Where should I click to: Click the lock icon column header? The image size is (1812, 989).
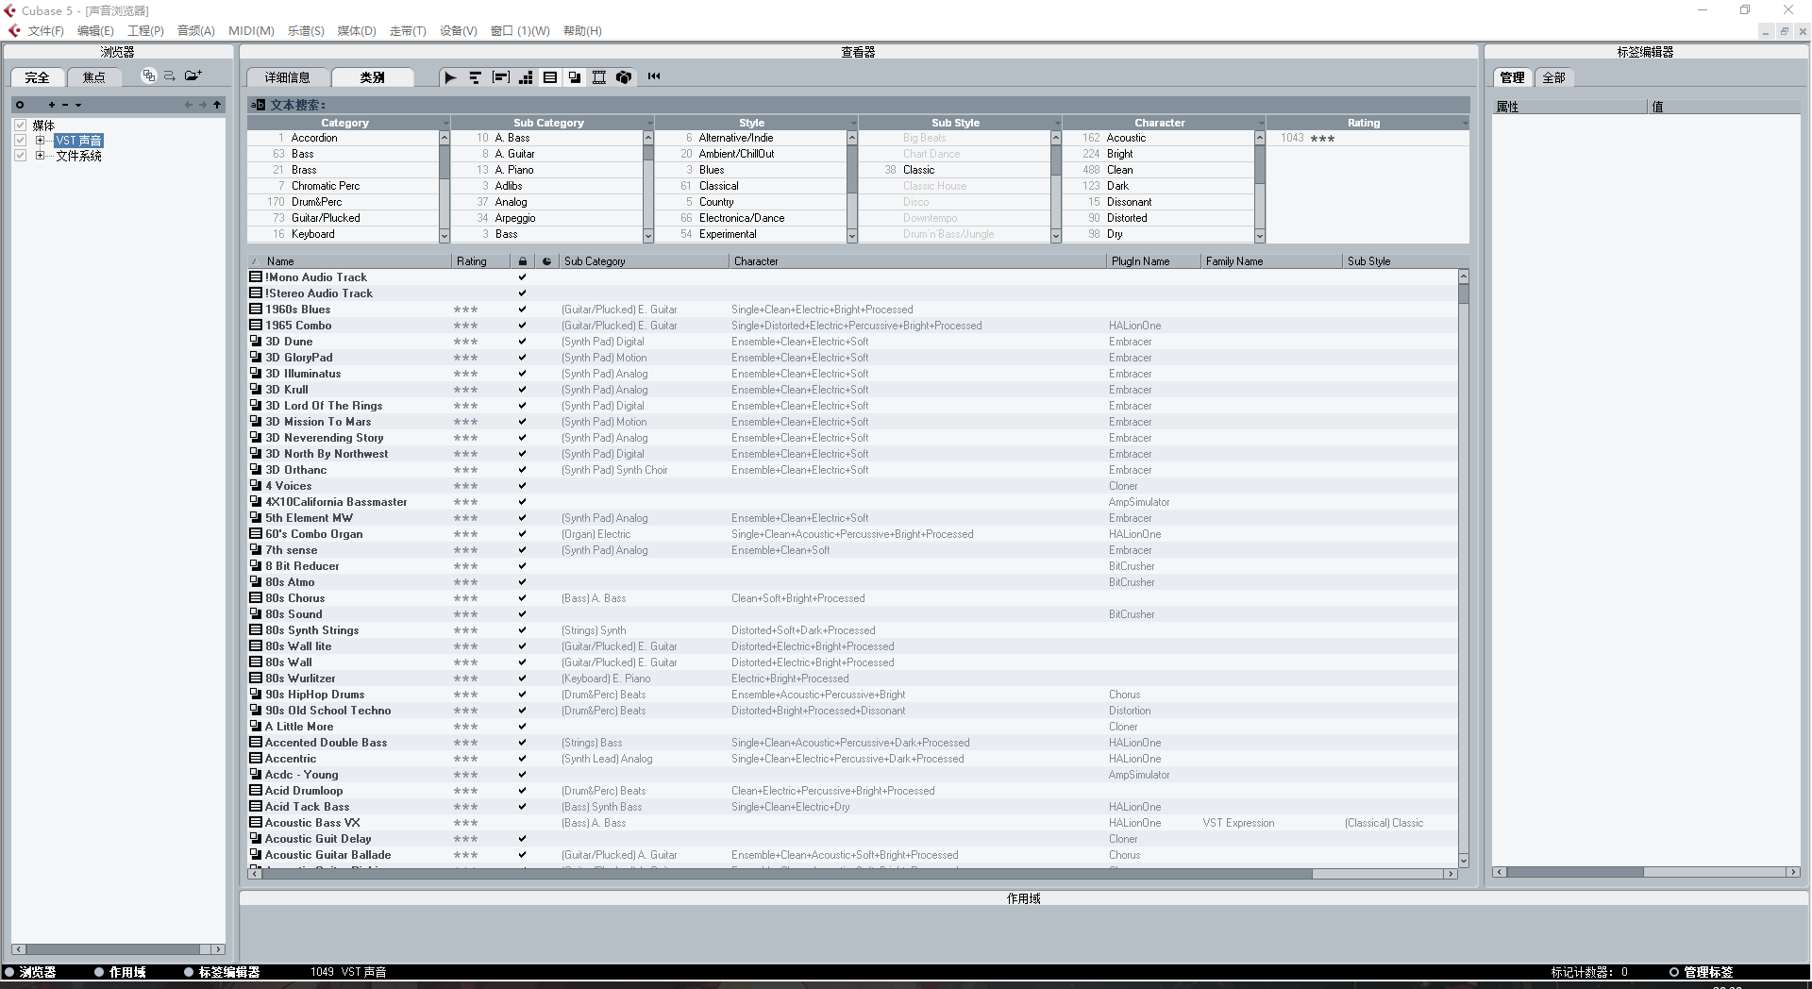point(522,261)
